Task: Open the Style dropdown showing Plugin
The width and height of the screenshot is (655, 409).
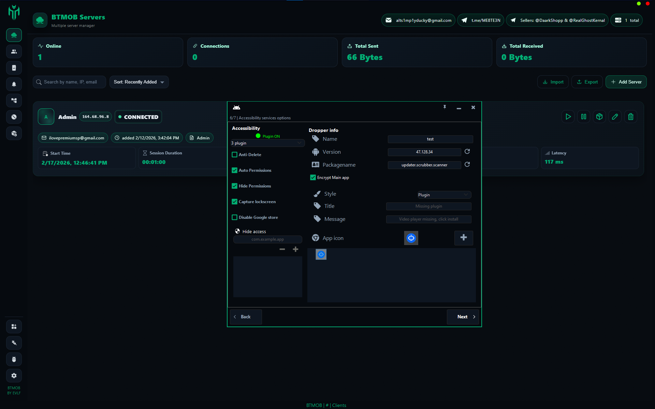Action: point(444,195)
